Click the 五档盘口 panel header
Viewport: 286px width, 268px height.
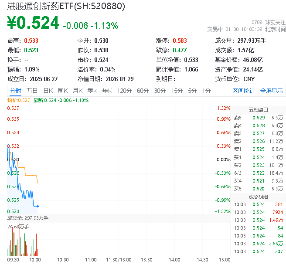258,110
